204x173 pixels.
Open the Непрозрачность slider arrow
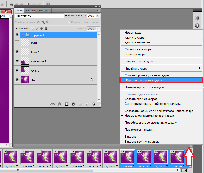98,16
